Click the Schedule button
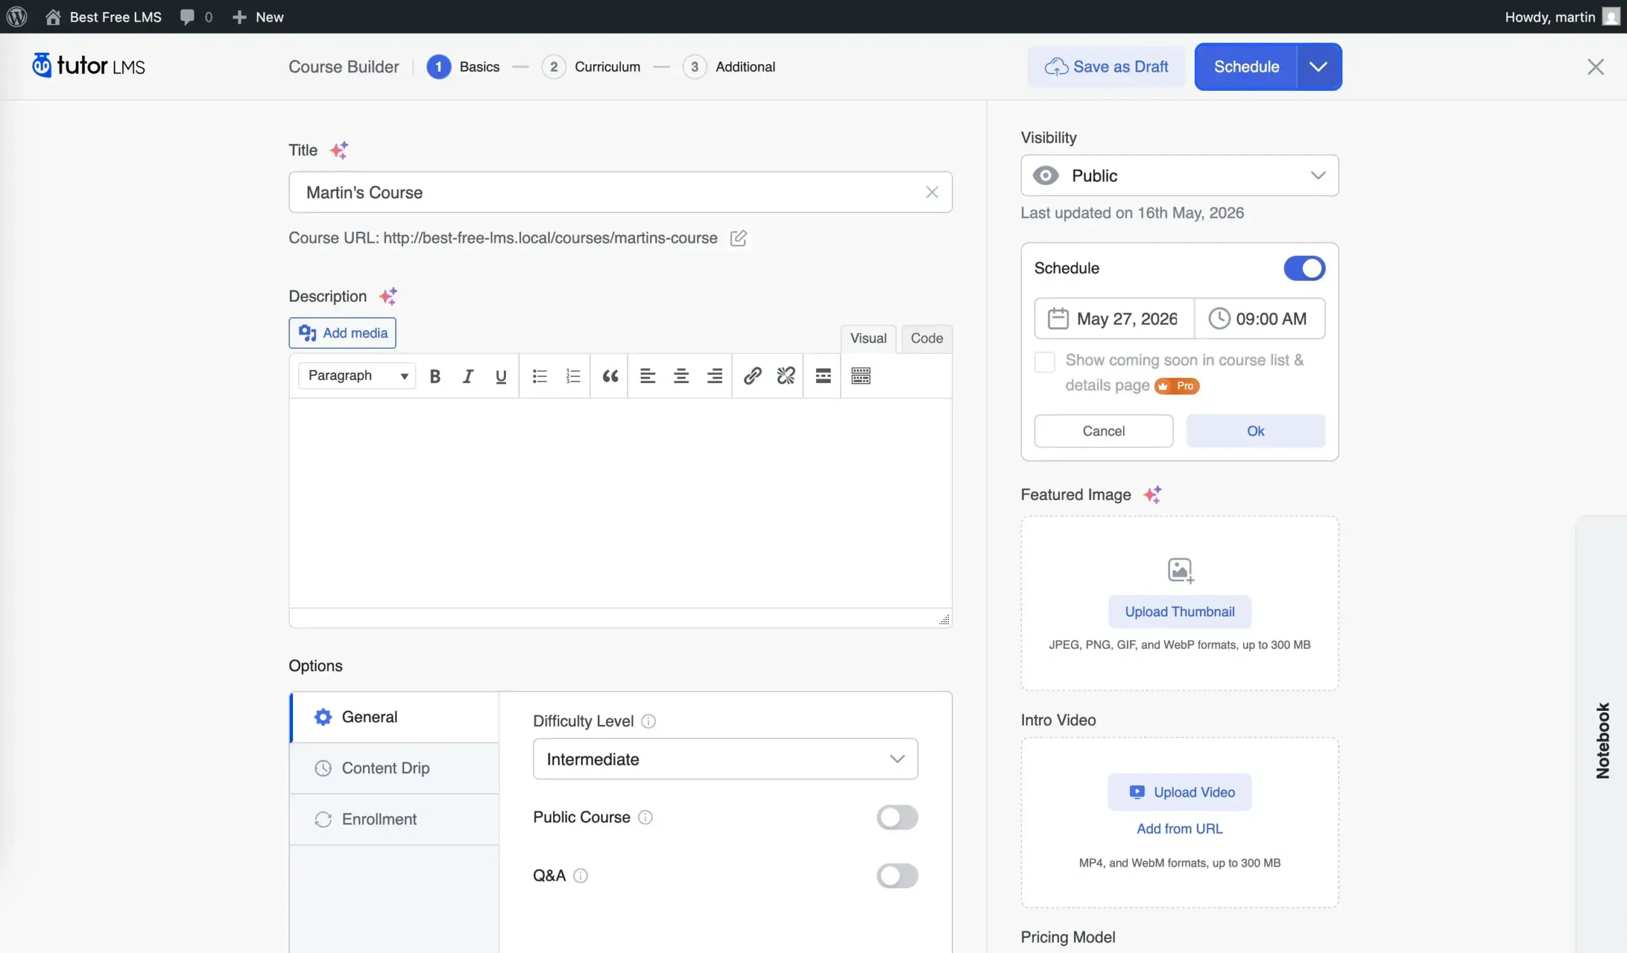The width and height of the screenshot is (1627, 953). coord(1246,67)
